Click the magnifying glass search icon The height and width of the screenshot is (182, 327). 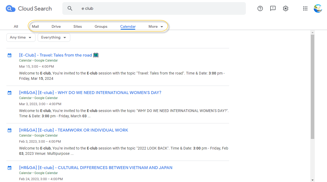70,8
